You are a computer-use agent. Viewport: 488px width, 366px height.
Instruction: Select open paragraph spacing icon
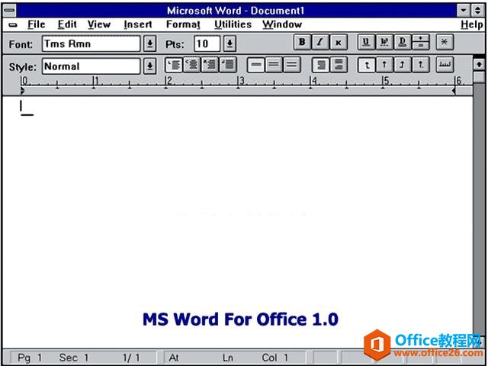[339, 65]
